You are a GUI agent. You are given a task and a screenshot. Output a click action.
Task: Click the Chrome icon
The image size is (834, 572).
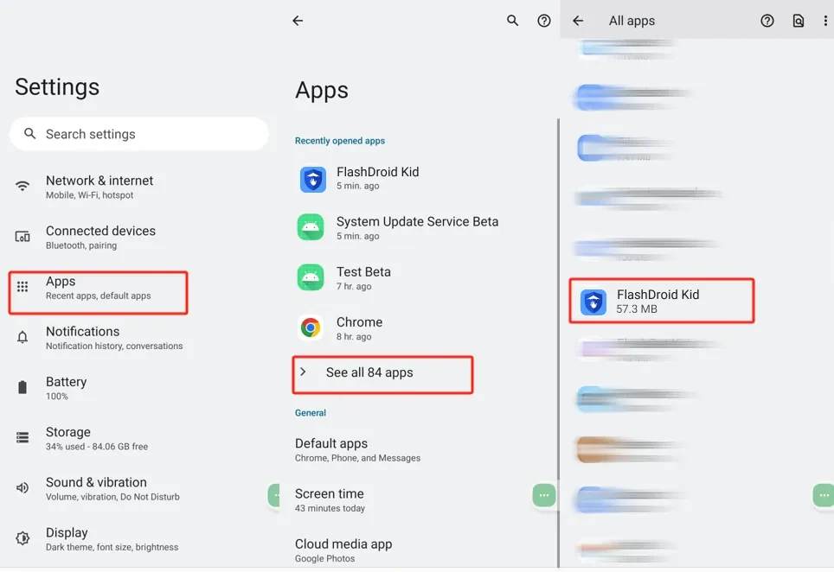coord(311,327)
